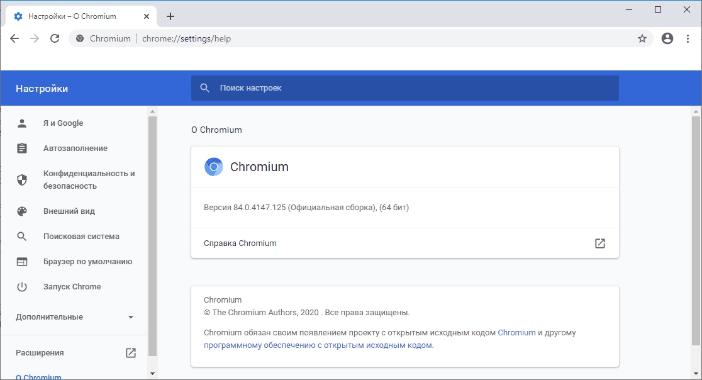This screenshot has width=702, height=380.
Task: Click the version text 'Версия 84.0.4147.125'
Action: coord(245,207)
